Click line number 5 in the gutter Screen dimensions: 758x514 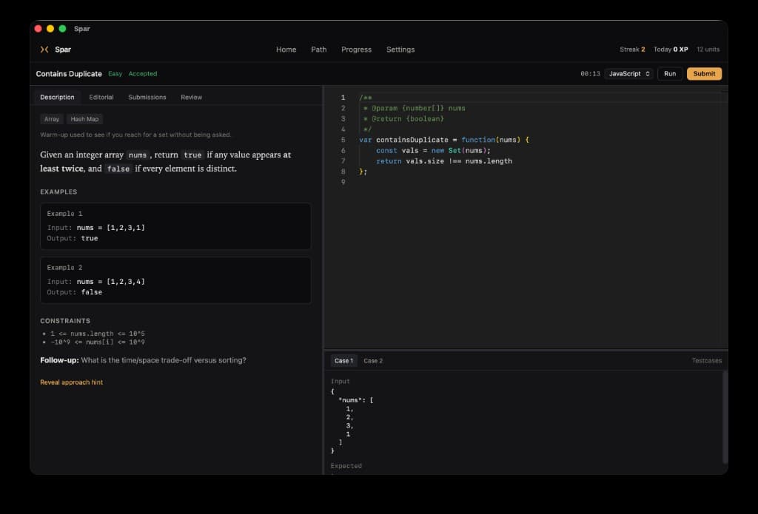point(343,140)
